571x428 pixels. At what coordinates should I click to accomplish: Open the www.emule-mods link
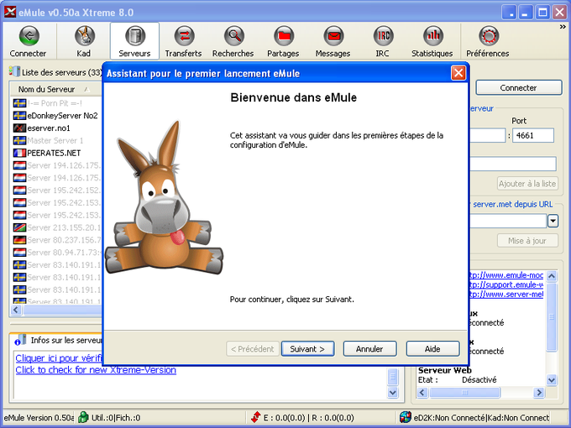506,275
